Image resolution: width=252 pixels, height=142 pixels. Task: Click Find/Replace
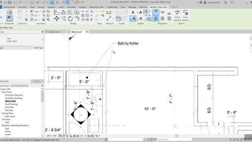(x=185, y=16)
